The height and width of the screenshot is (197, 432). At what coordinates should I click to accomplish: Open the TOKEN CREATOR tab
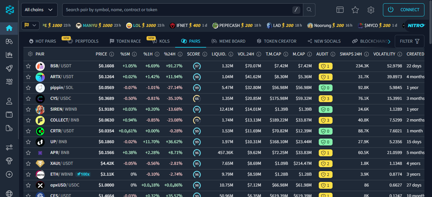click(277, 41)
